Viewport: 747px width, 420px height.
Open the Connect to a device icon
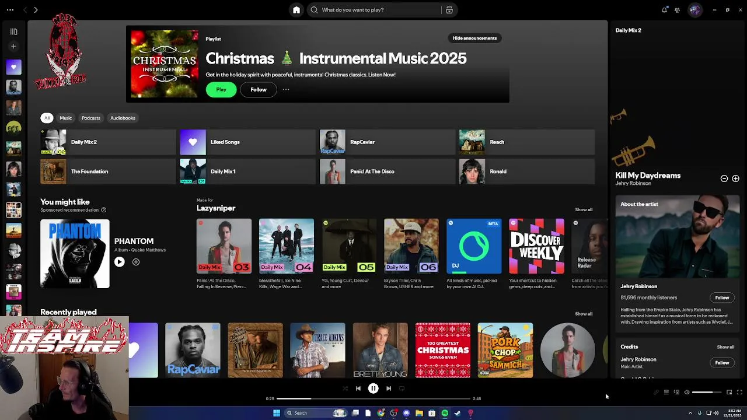(x=676, y=393)
